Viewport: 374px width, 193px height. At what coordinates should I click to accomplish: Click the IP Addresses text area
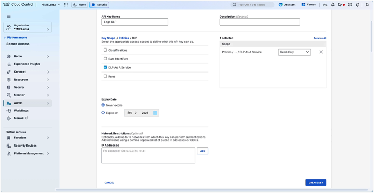148,155
